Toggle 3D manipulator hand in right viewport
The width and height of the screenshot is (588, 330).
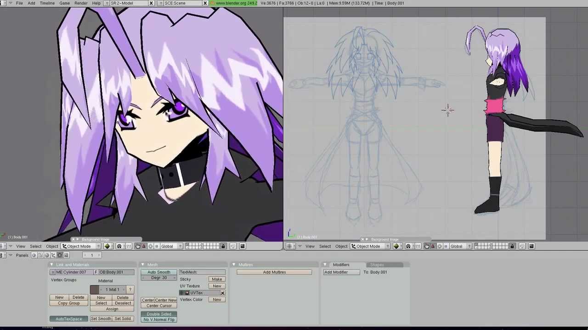(x=427, y=246)
